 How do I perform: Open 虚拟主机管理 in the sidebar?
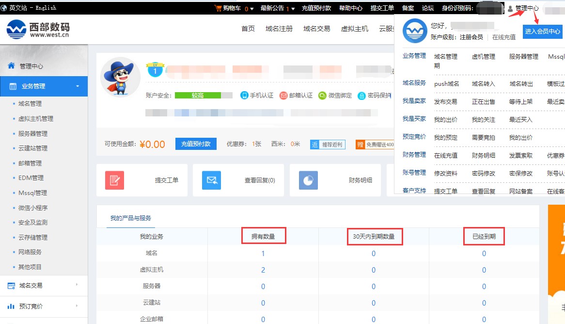coord(36,118)
